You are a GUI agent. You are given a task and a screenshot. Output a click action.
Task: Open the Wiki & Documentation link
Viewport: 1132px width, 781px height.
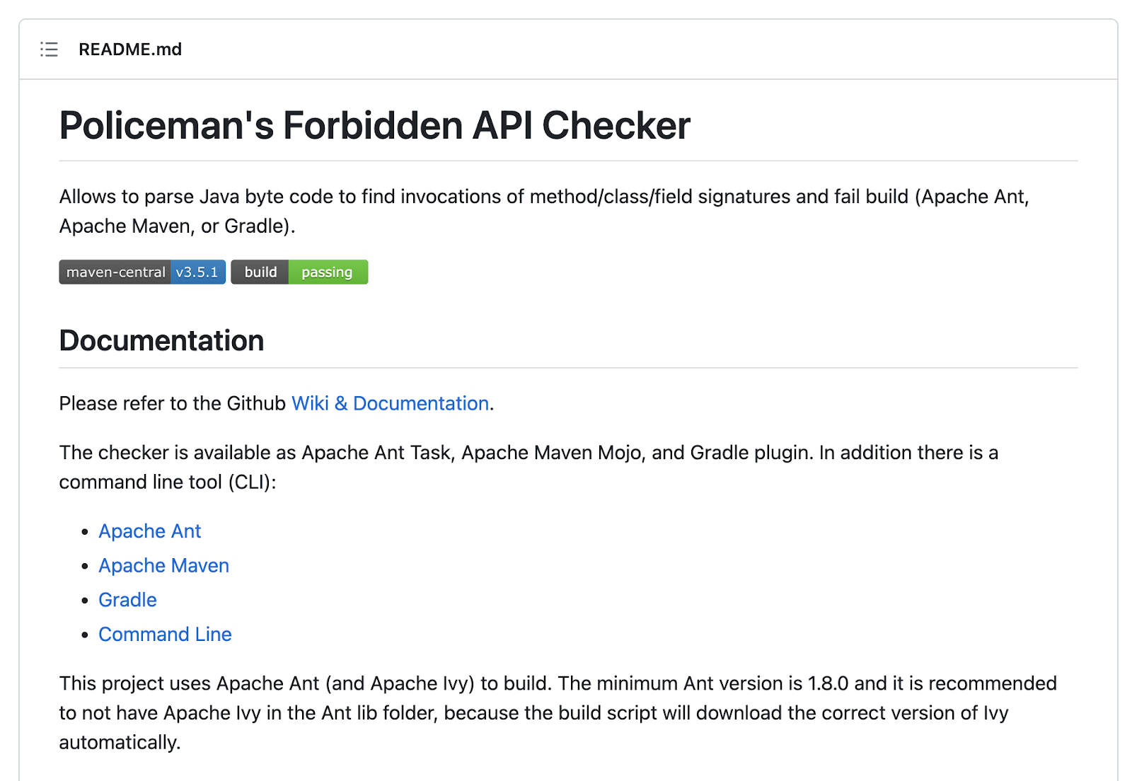(391, 403)
